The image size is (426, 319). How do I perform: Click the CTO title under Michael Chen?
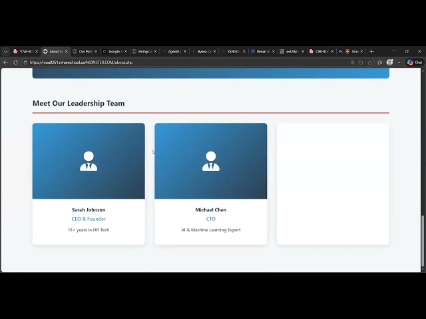click(x=210, y=219)
